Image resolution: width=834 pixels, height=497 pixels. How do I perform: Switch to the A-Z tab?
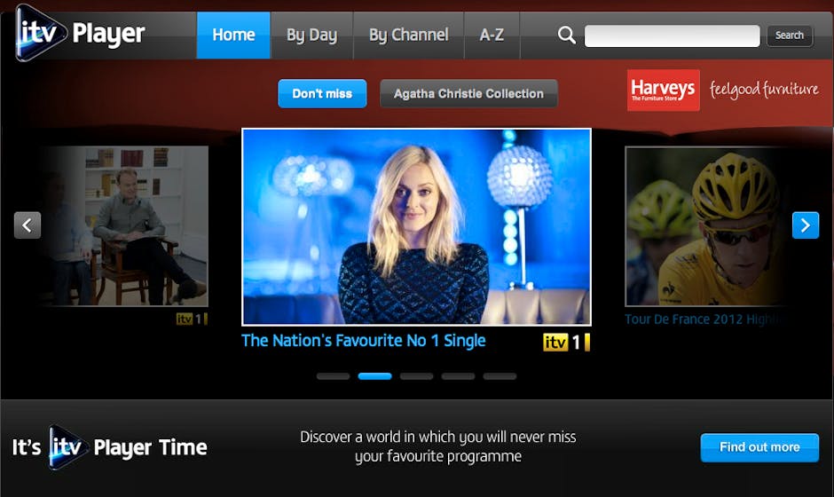(x=492, y=35)
